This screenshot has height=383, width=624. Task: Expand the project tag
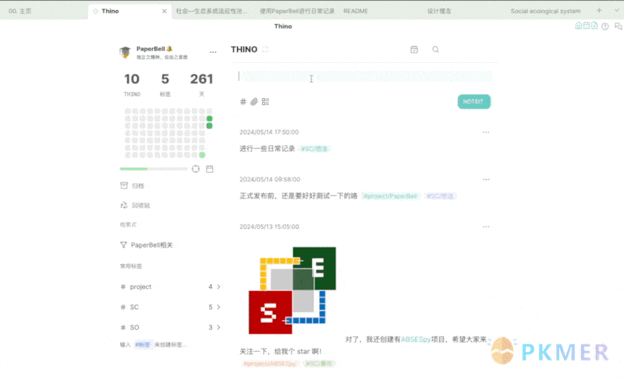(x=218, y=286)
